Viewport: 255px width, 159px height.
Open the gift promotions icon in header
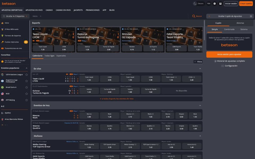[x=220, y=3]
